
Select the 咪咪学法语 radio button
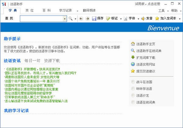point(133,89)
